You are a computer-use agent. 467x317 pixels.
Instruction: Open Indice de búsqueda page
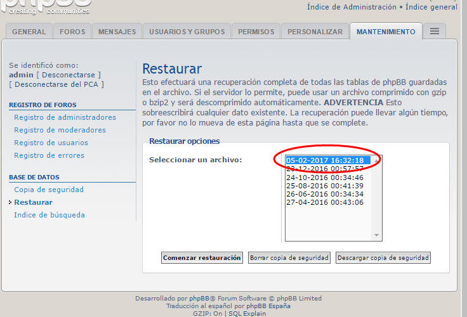49,215
